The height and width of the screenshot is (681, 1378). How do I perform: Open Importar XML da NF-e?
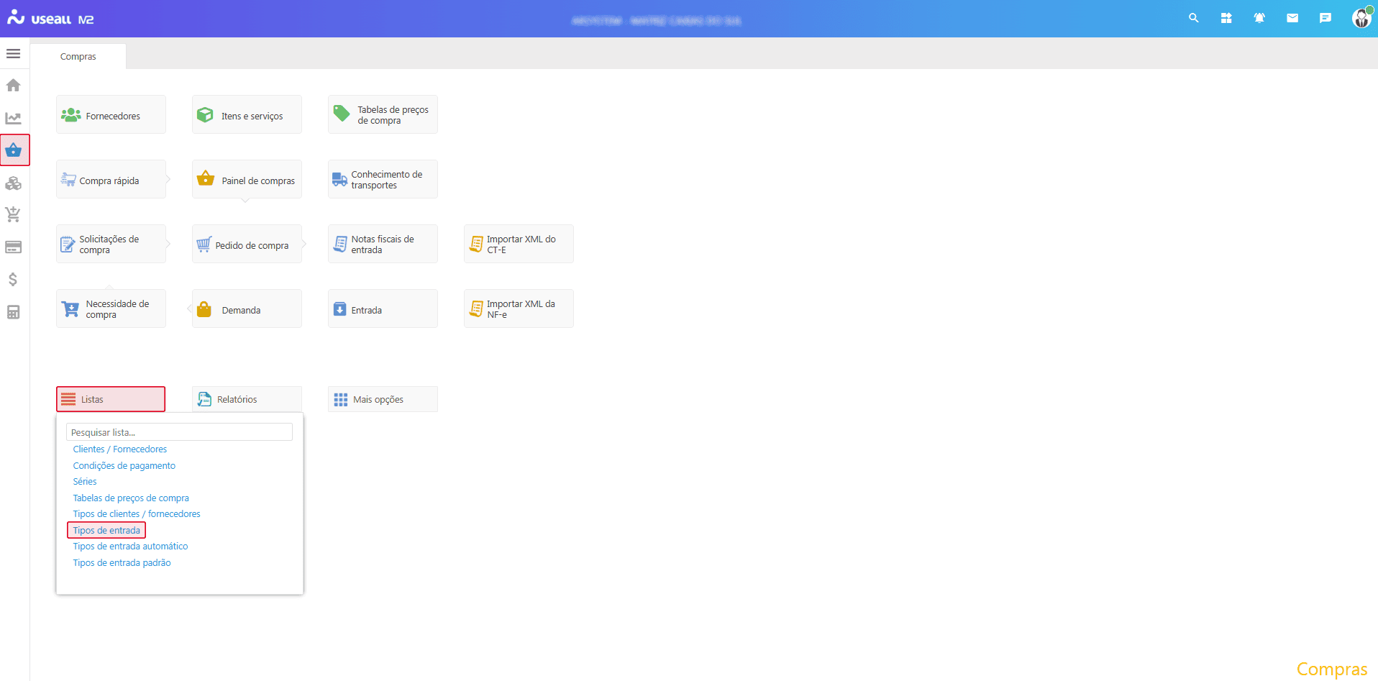(x=519, y=309)
